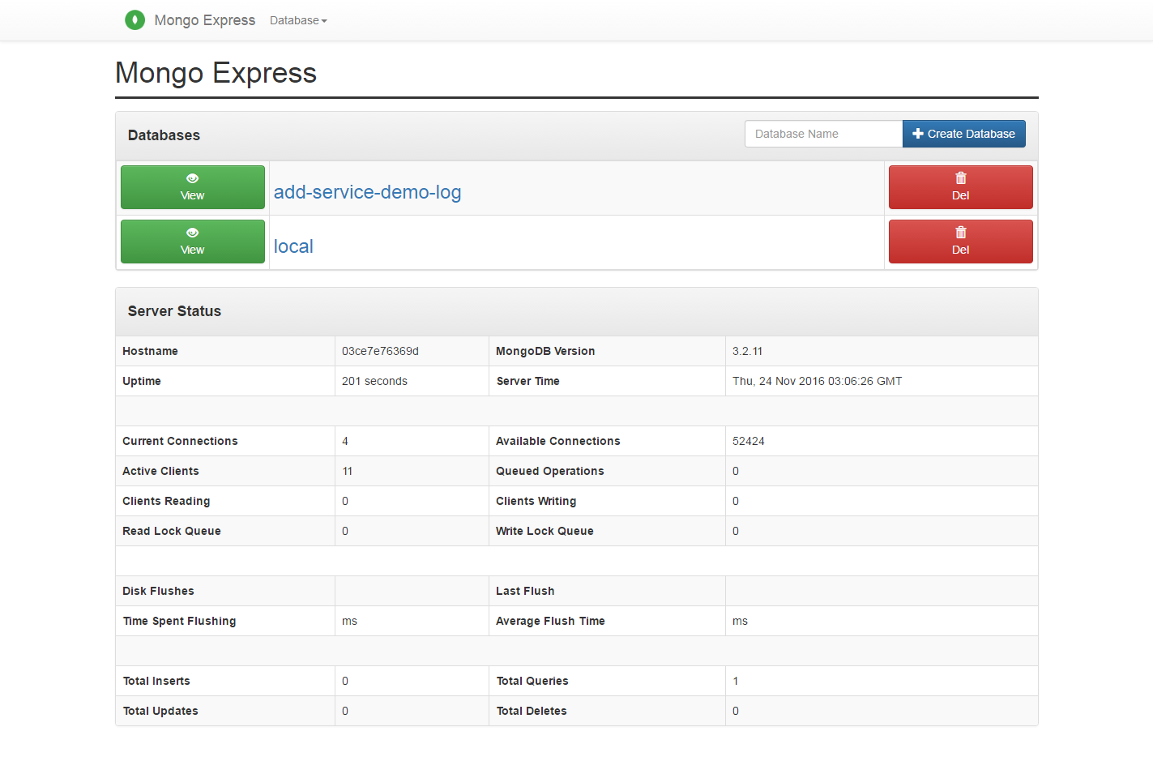
Task: Click the Queued Operations label
Action: click(x=549, y=471)
